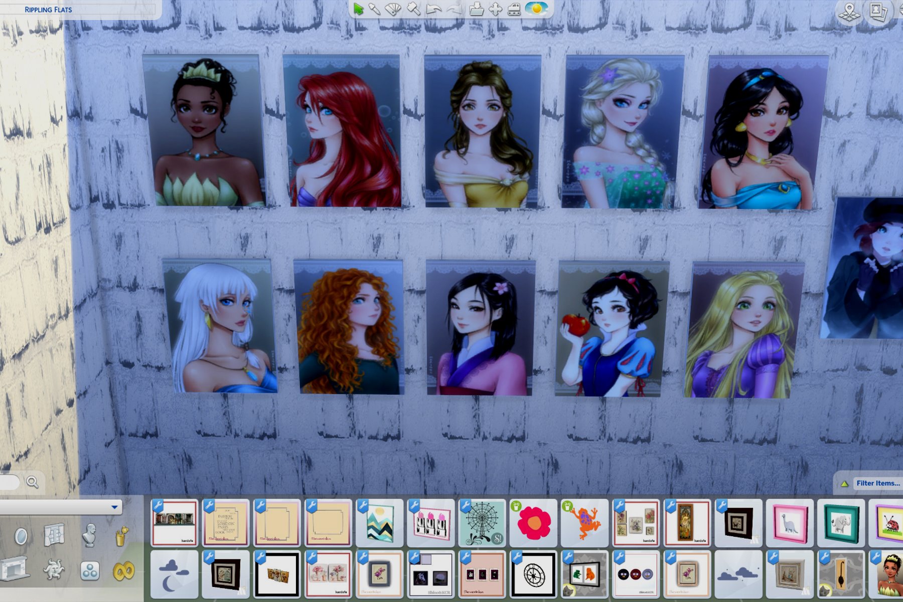Expand the green triangle beside Filter Items
Screen dimensions: 903x602
coord(844,484)
